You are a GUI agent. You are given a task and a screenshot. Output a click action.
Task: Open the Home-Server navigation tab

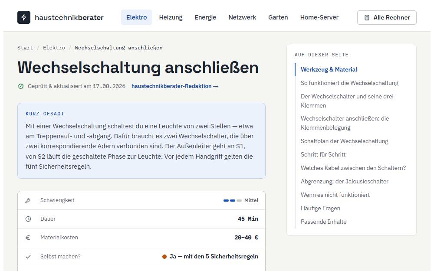(319, 17)
